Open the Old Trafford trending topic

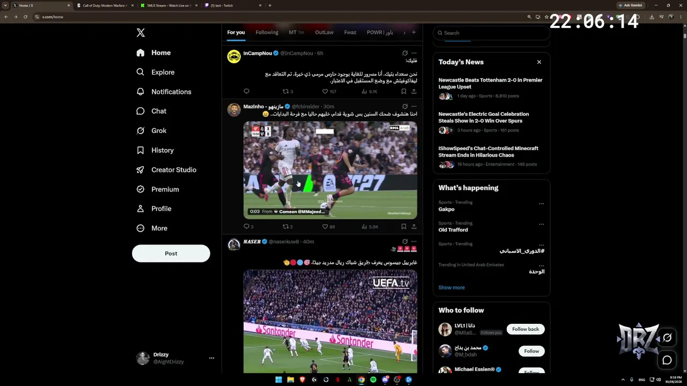click(453, 230)
